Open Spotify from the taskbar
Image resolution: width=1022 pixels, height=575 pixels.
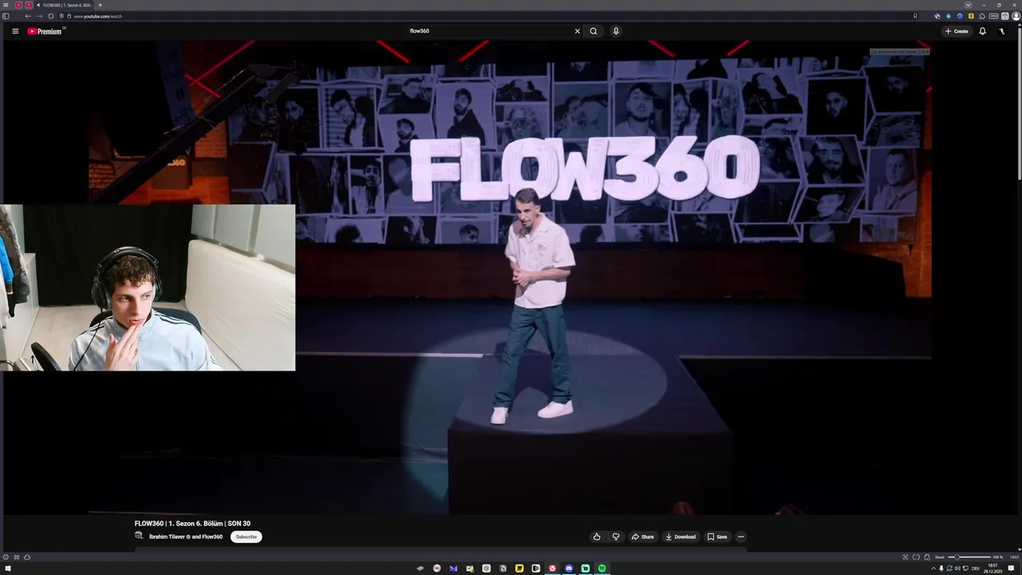pos(602,568)
